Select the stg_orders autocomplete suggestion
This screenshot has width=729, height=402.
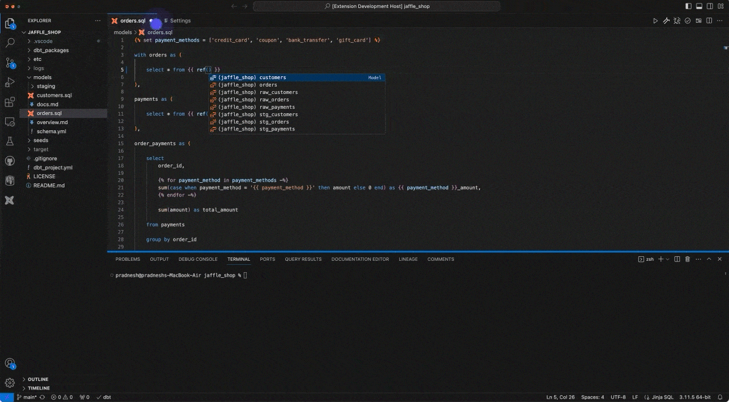(297, 122)
